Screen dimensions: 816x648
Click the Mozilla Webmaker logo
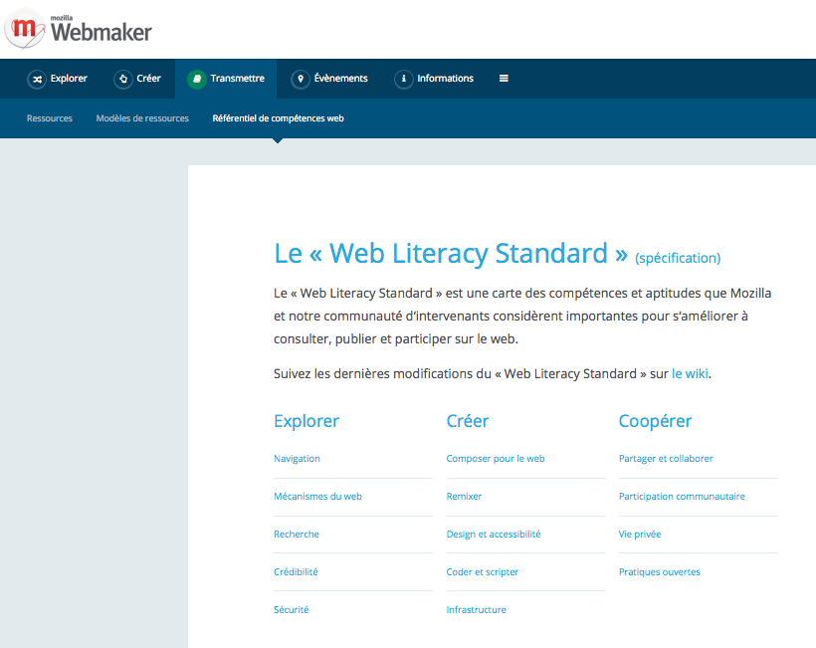click(x=78, y=29)
